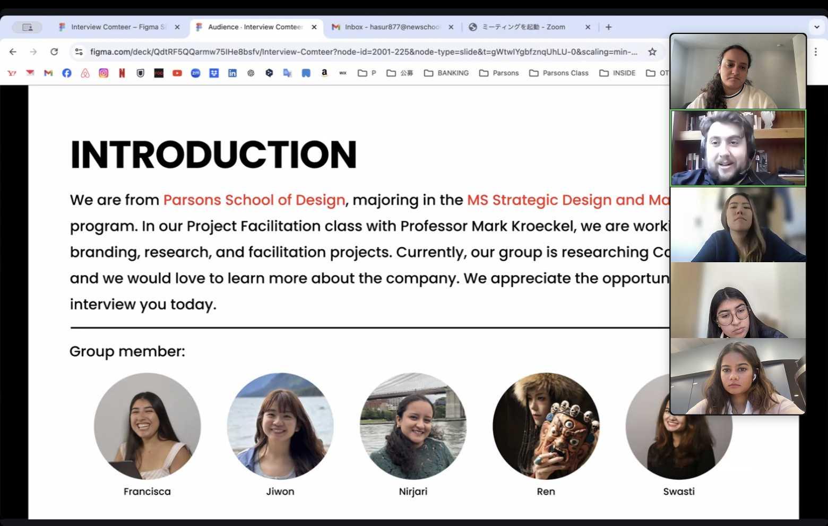The image size is (828, 526).
Task: Open the YouTube bookmark
Action: 177,73
